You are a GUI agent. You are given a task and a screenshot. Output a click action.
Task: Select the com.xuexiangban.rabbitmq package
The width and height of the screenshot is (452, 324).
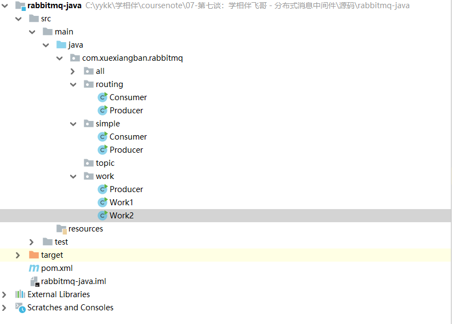tap(133, 58)
